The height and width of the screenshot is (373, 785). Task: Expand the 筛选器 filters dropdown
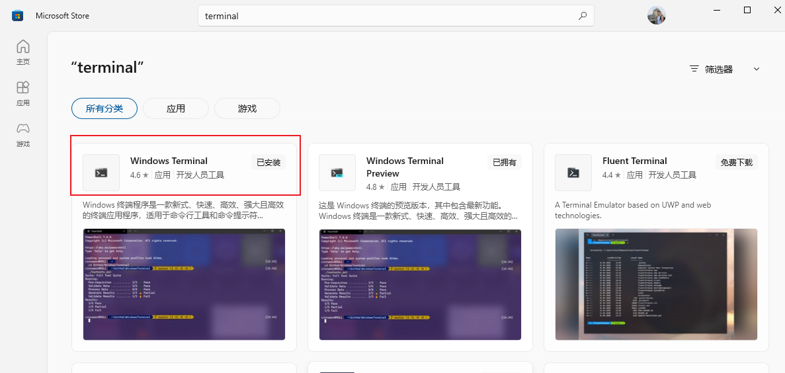(718, 69)
